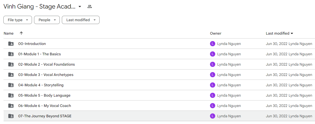This screenshot has width=315, height=124.
Task: Click the owner avatar in the 07-The Journey row
Action: (213, 116)
